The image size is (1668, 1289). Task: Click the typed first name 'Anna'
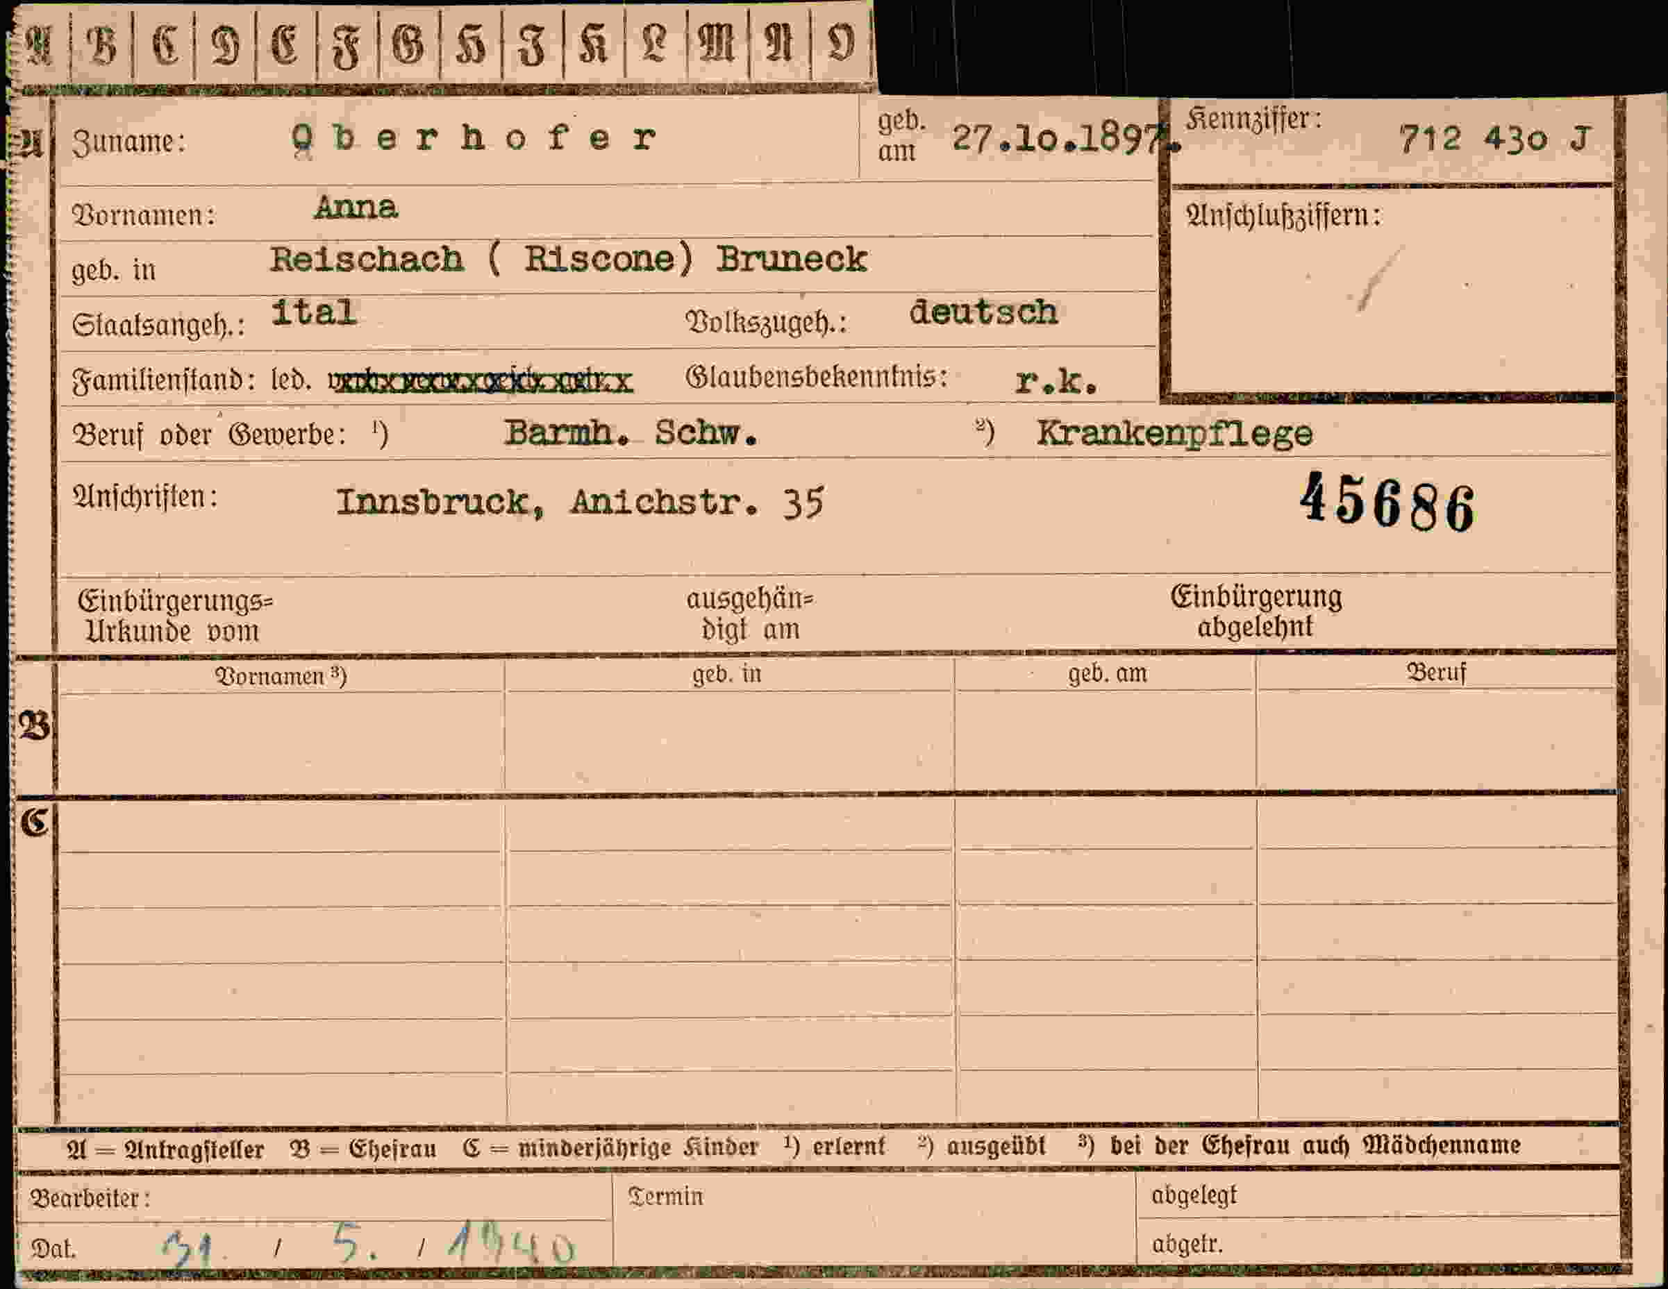tap(356, 207)
